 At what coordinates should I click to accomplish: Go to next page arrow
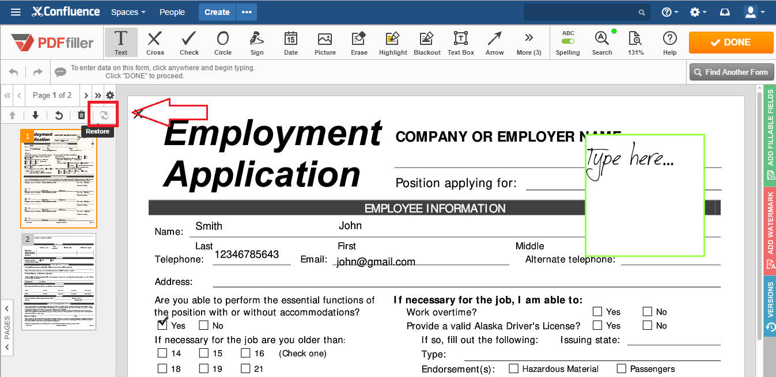point(86,95)
